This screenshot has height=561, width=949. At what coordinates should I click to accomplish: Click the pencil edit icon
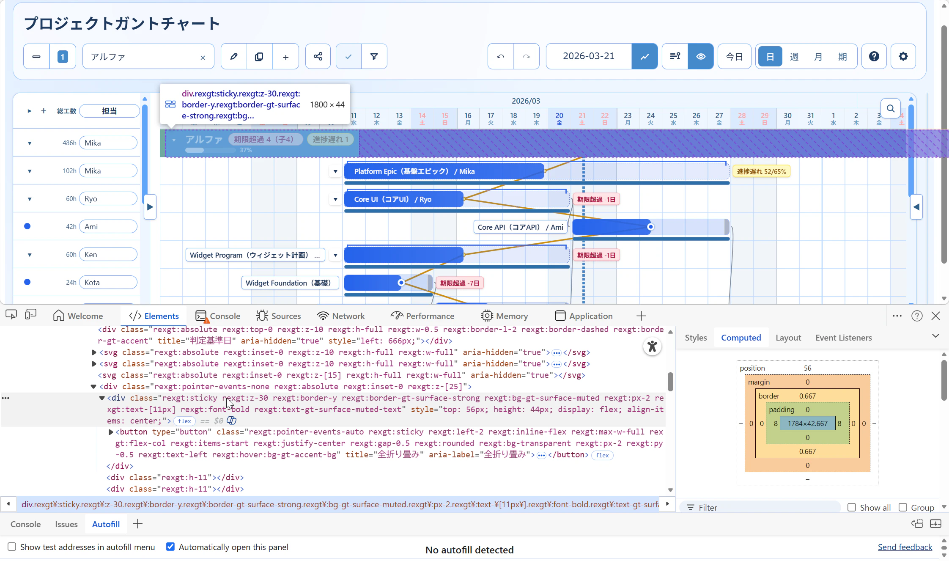tap(233, 56)
